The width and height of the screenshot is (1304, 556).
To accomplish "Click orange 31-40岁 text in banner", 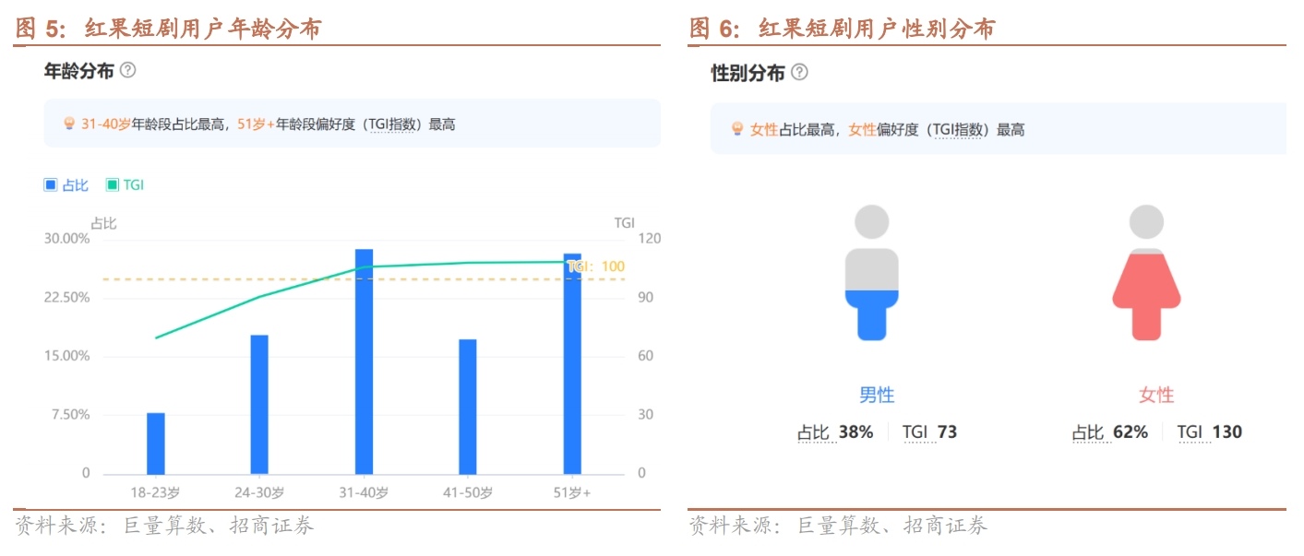I will pyautogui.click(x=106, y=124).
